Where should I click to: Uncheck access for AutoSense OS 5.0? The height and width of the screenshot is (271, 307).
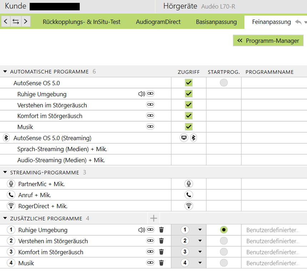coord(189,83)
